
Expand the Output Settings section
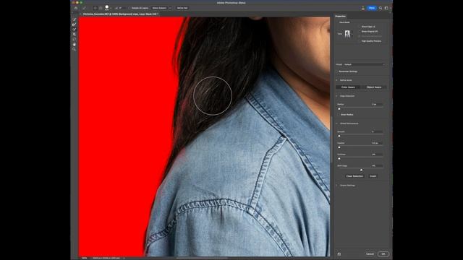[337, 186]
